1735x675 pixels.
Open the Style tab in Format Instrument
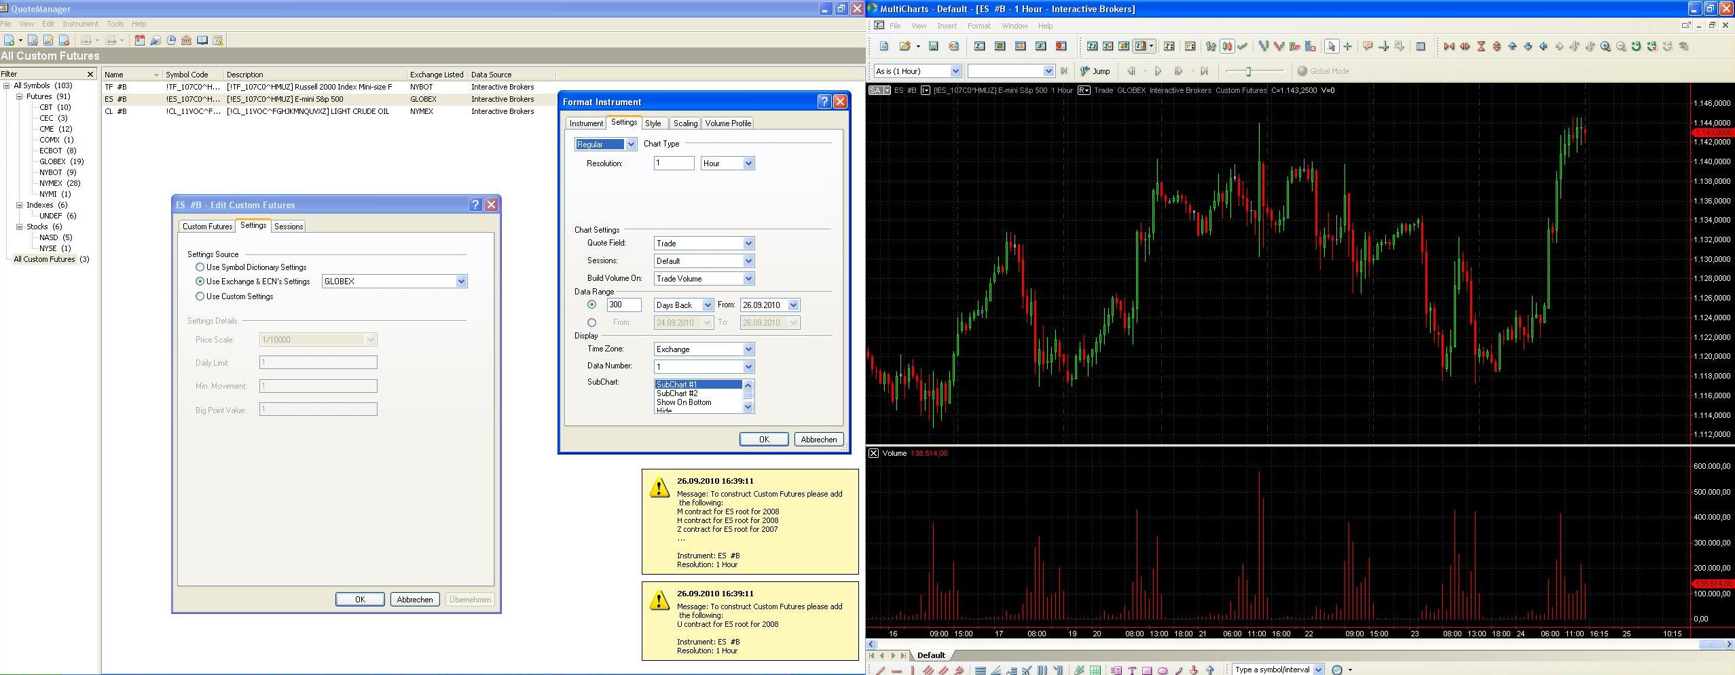tap(653, 123)
